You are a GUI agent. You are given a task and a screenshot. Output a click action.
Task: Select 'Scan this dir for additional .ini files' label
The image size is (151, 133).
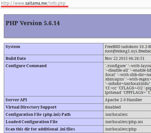[40, 129]
